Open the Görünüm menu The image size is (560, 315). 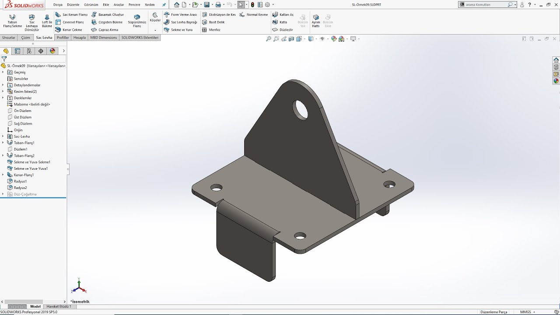[x=91, y=4]
